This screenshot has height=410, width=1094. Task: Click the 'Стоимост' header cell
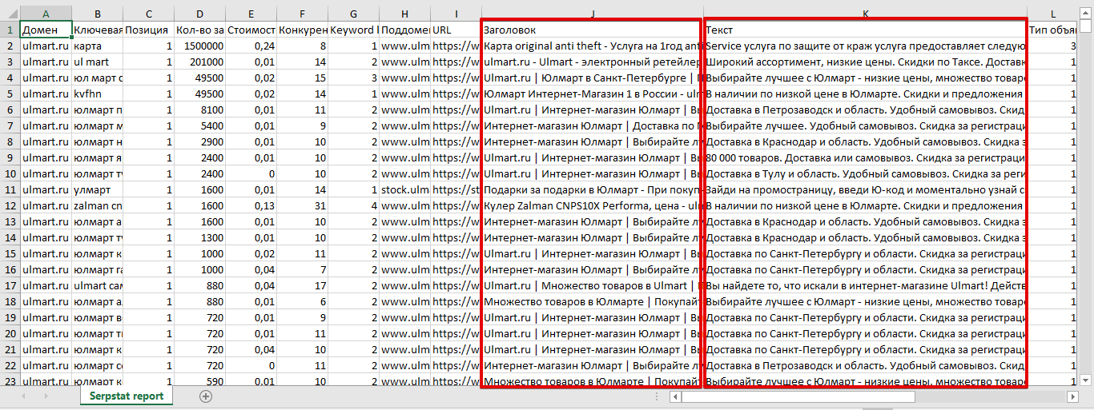coord(251,30)
